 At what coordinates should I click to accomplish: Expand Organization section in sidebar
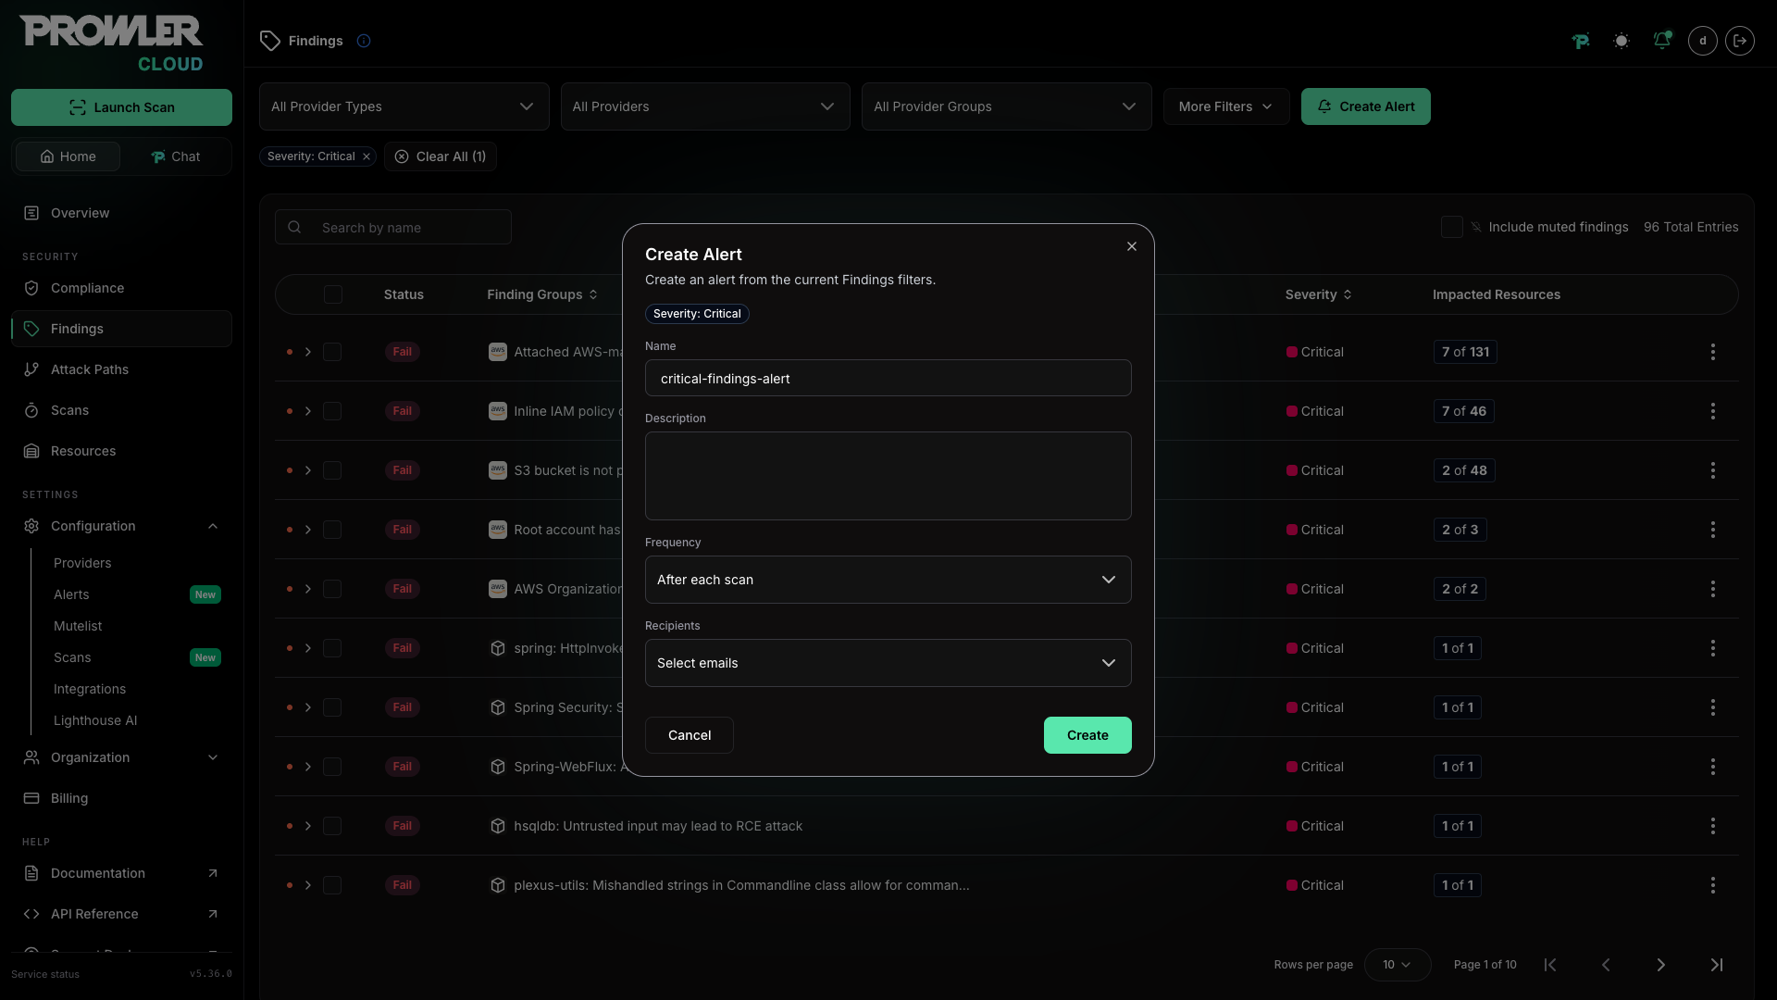[x=121, y=757]
